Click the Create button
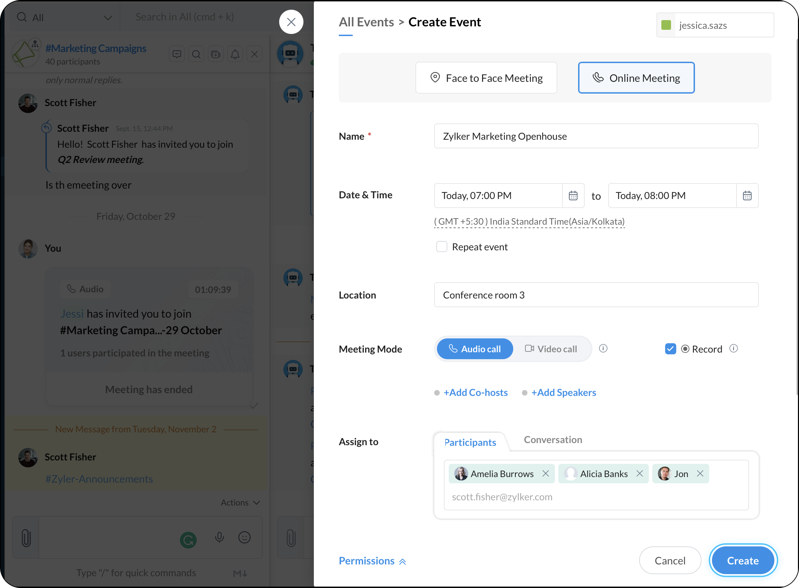This screenshot has height=588, width=799. pos(743,561)
